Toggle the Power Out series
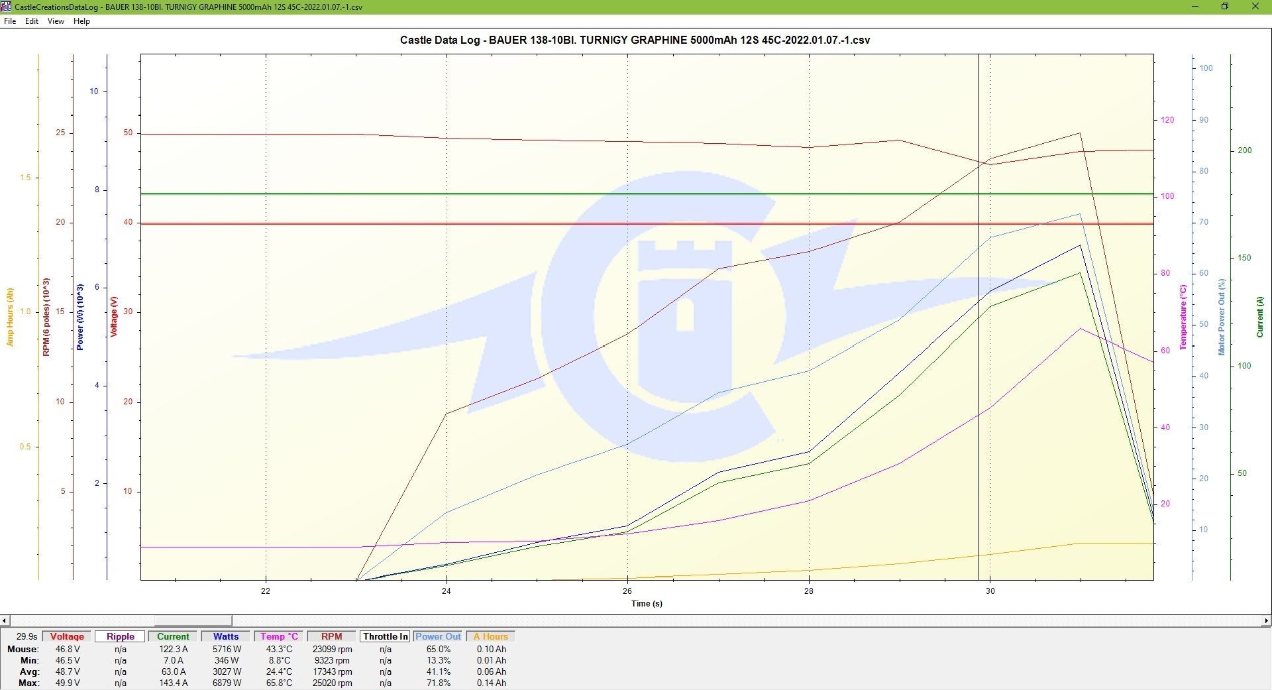This screenshot has height=690, width=1272. pyautogui.click(x=438, y=636)
